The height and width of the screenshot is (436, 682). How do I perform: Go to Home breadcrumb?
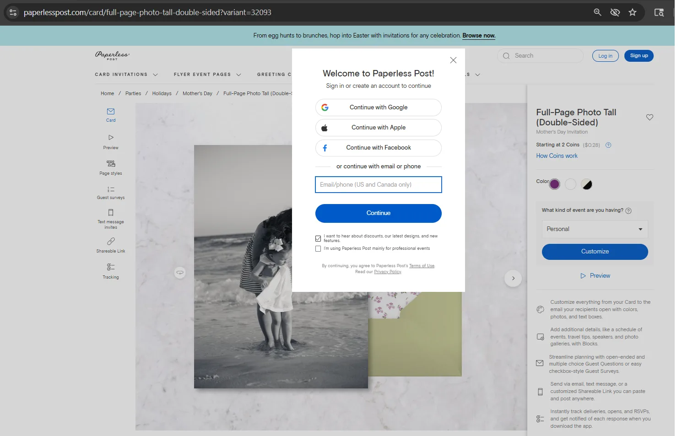click(x=108, y=93)
